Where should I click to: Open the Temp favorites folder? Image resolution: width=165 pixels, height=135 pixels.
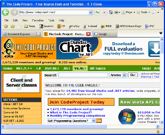30,26
